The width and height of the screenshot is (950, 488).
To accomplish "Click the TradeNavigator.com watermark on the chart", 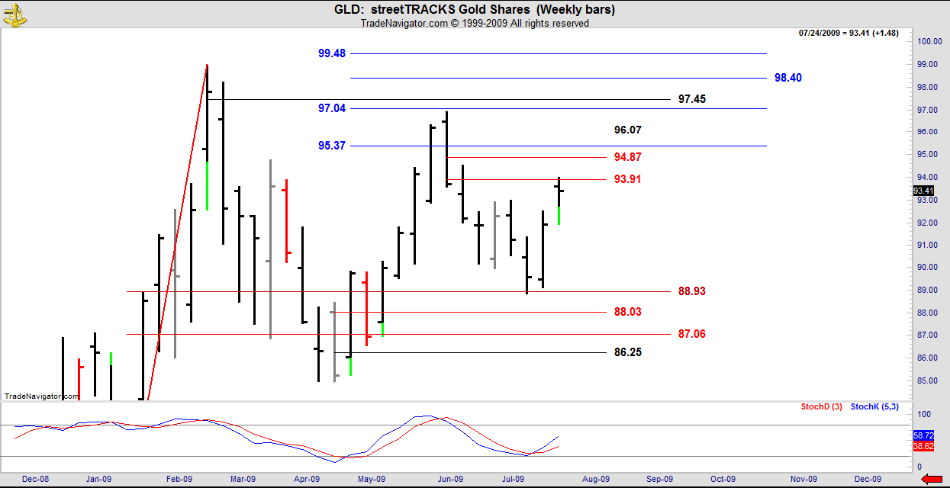I will click(41, 396).
